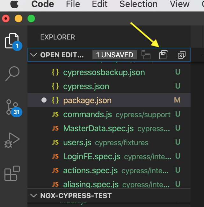Toggle vertical/horizontal editor layout icon

point(146,55)
